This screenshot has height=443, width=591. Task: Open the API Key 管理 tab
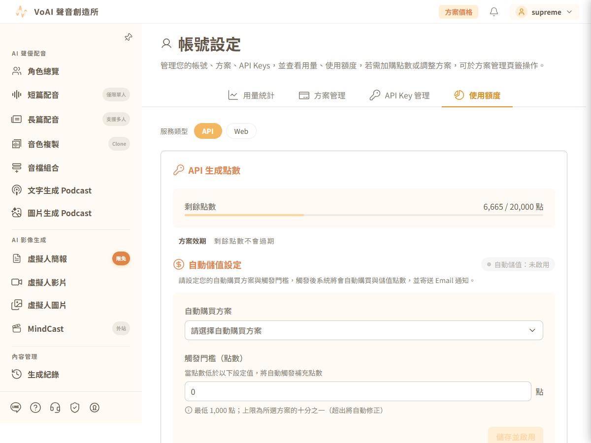click(400, 95)
